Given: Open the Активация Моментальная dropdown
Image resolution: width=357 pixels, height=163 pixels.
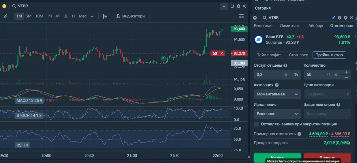Looking at the screenshot, I should pyautogui.click(x=277, y=94).
